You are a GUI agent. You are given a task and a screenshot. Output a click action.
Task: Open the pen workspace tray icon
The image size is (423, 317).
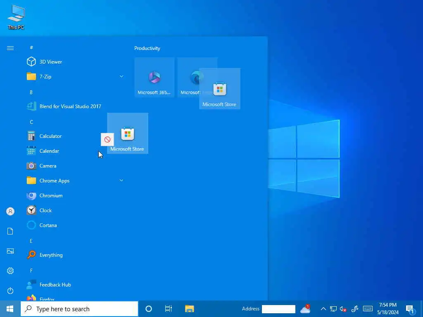[x=354, y=309]
